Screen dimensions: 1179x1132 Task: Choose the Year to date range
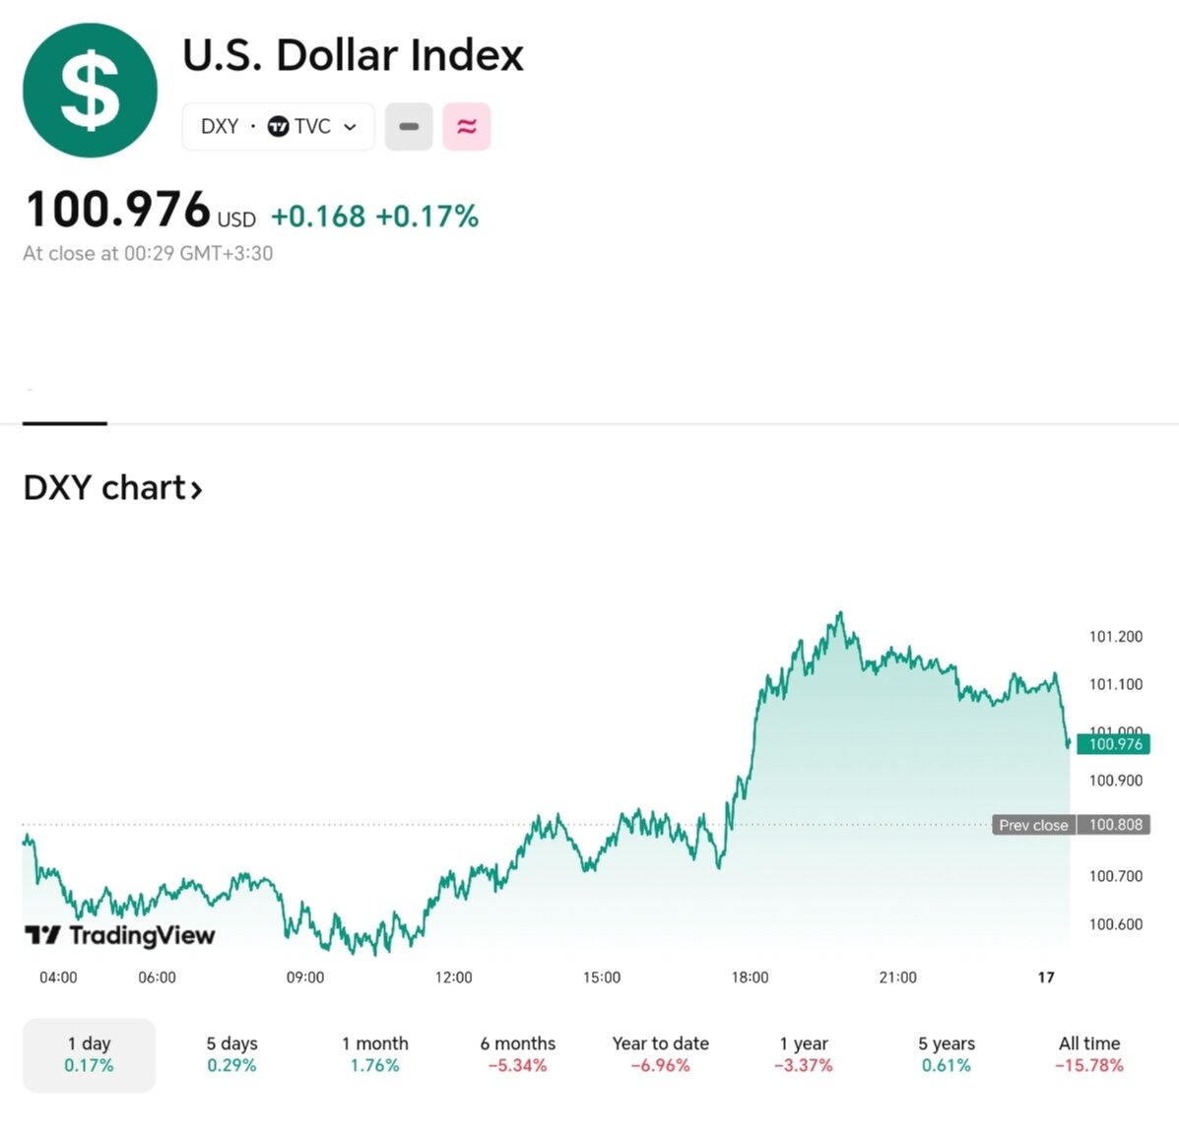click(661, 1054)
